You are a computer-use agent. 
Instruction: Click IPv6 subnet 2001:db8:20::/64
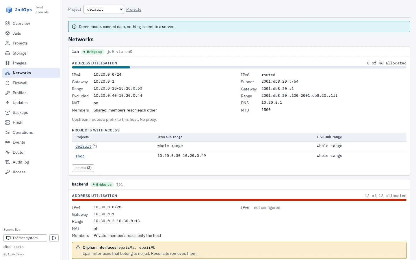[x=280, y=81]
